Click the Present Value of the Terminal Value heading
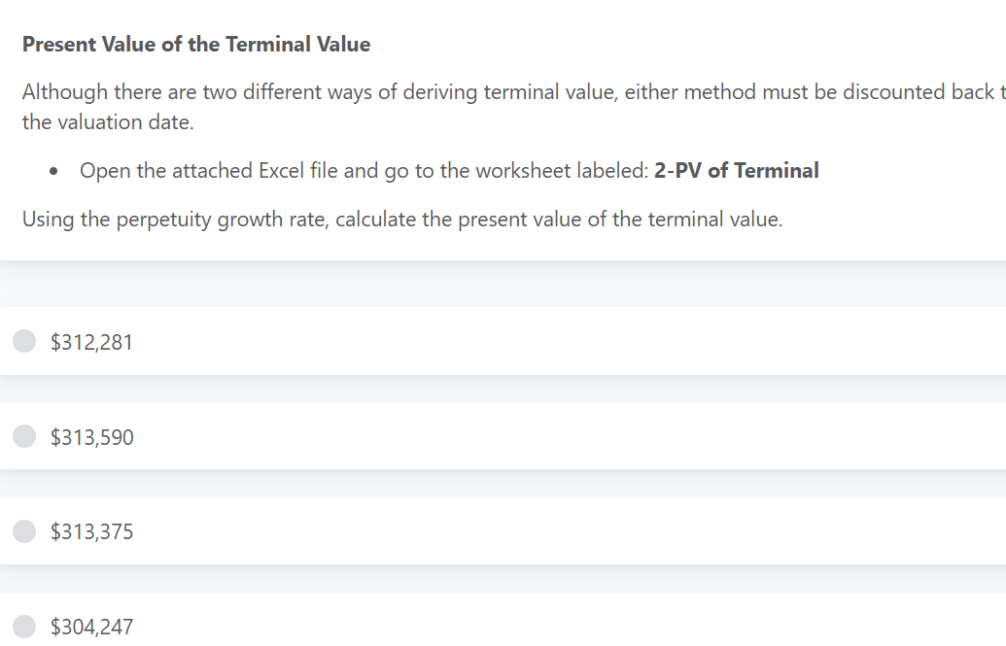The image size is (1006, 646). (x=195, y=44)
